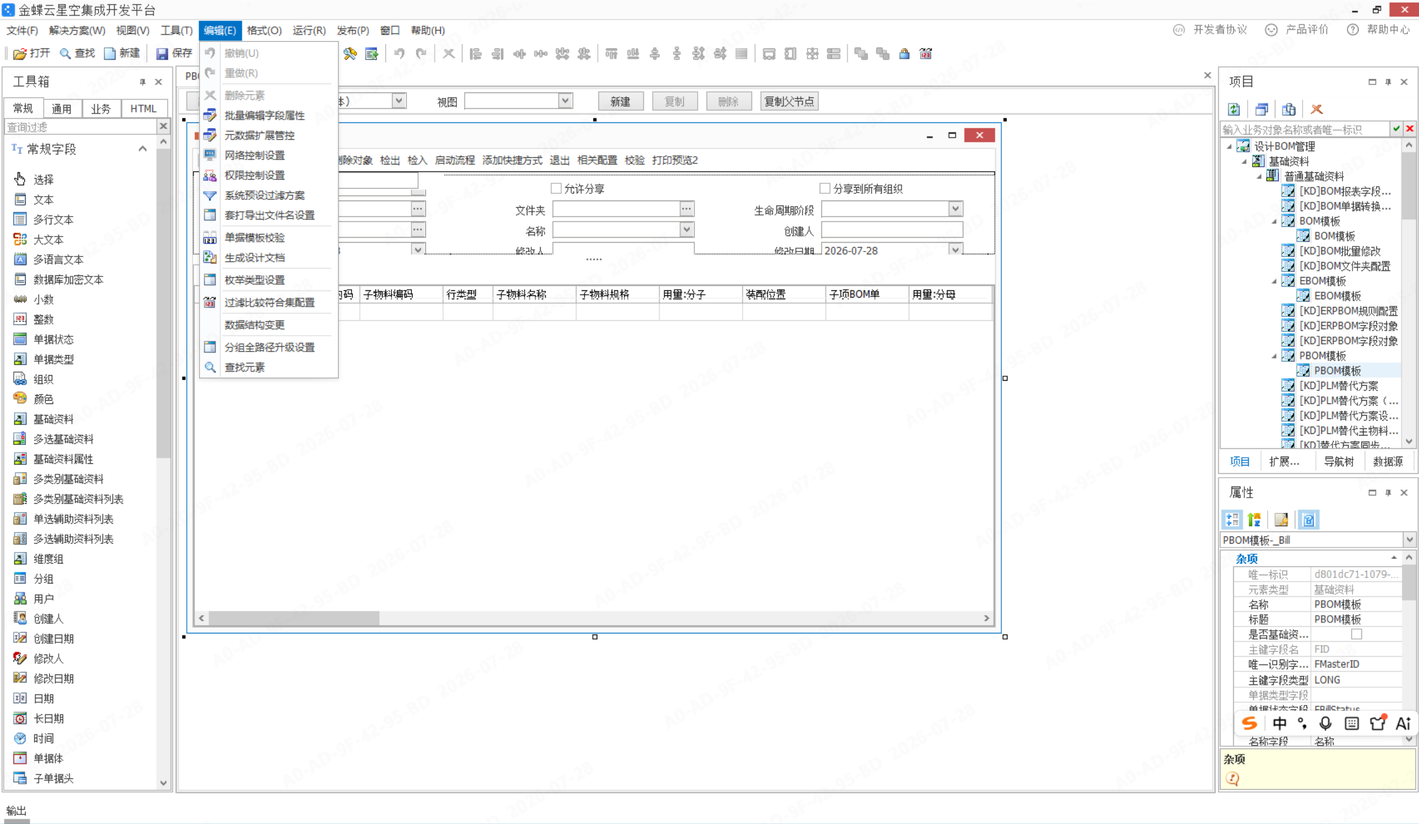This screenshot has height=824, width=1419.
Task: Select the Color field in toolbox
Action: click(43, 399)
